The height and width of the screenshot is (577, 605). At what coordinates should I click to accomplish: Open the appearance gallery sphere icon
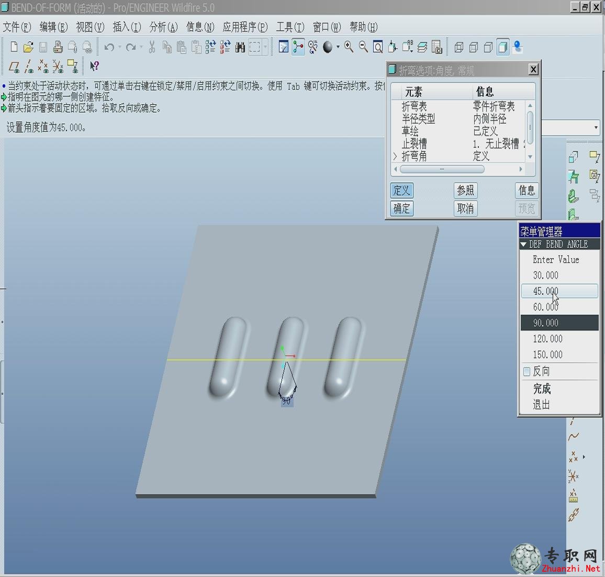point(328,47)
